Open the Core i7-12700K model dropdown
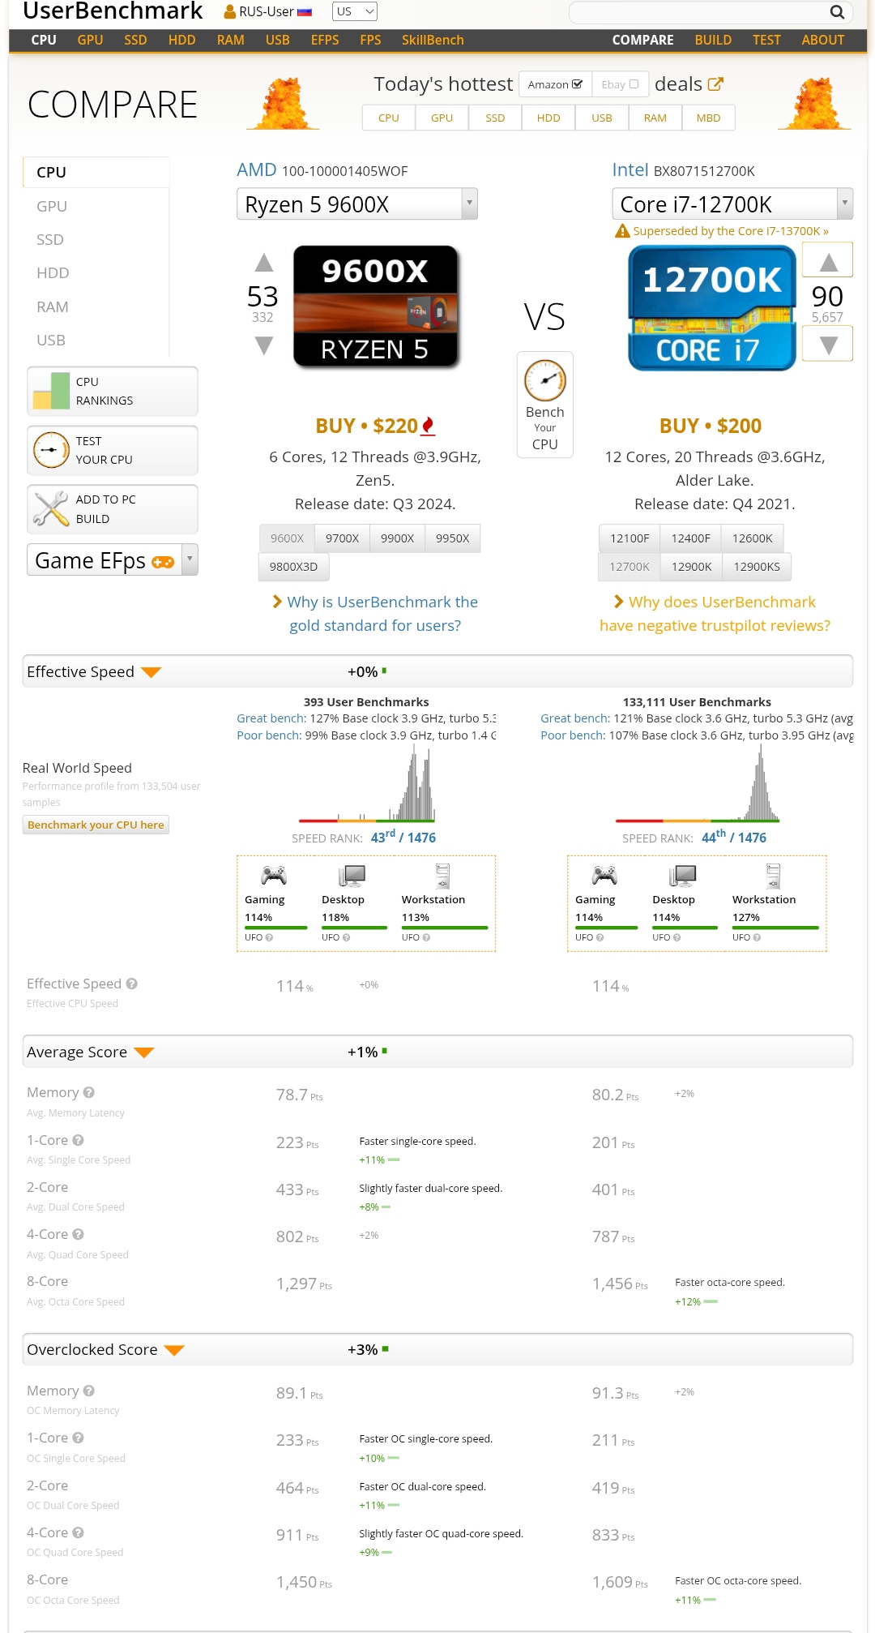This screenshot has height=1633, width=875. coord(732,204)
